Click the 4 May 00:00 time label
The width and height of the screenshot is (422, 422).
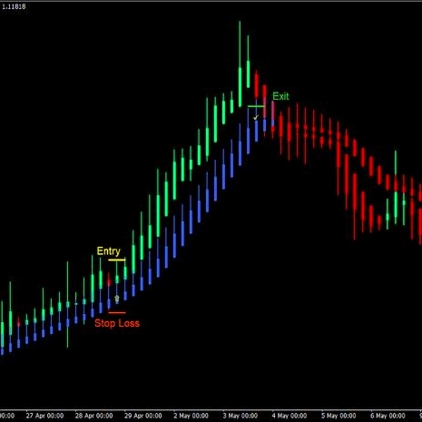(290, 416)
